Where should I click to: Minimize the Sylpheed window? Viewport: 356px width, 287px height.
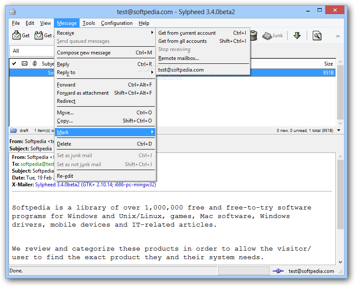click(x=308, y=11)
